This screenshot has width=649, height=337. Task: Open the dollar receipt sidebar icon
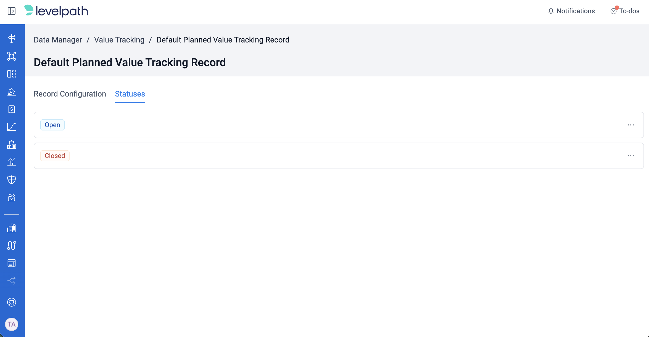tap(12, 109)
